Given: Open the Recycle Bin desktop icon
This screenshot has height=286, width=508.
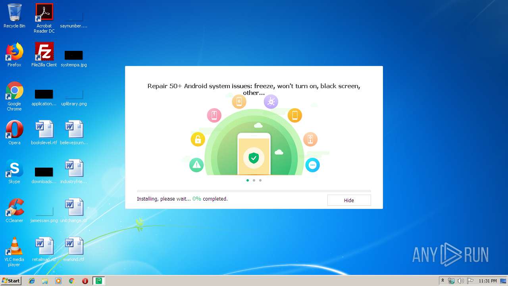Looking at the screenshot, I should pyautogui.click(x=14, y=16).
